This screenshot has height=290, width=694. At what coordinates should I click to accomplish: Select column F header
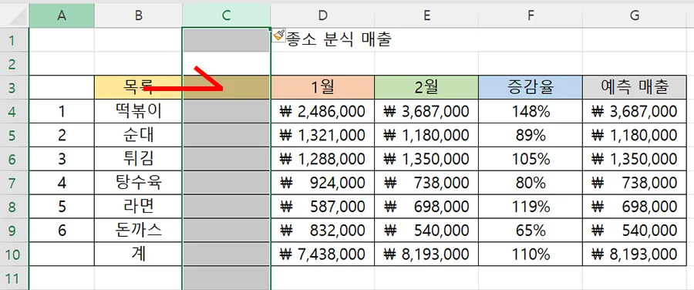(531, 15)
